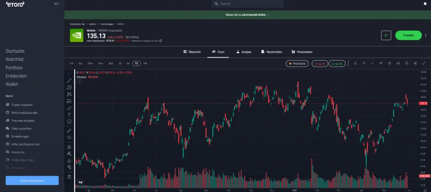Remove drawings with trash icon

coord(69,177)
